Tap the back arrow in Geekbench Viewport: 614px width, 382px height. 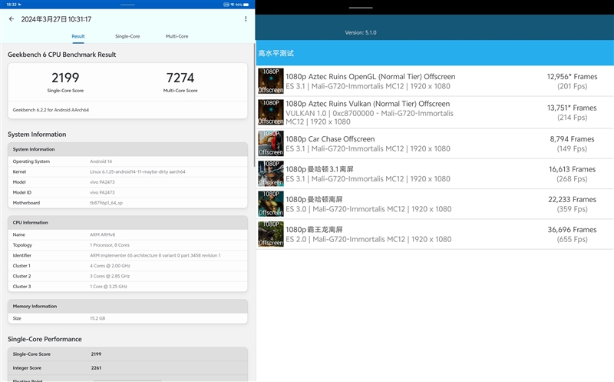(x=11, y=19)
